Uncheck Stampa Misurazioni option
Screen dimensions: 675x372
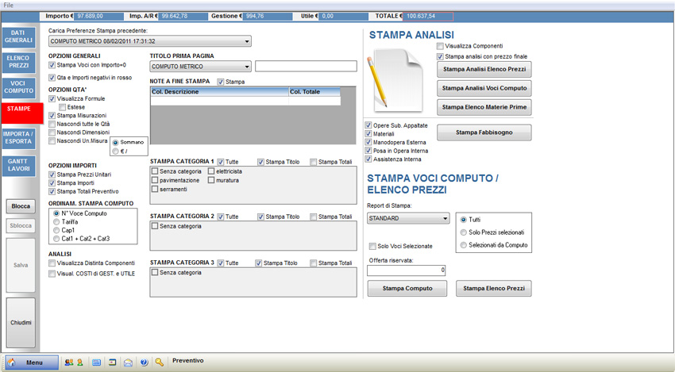(52, 116)
